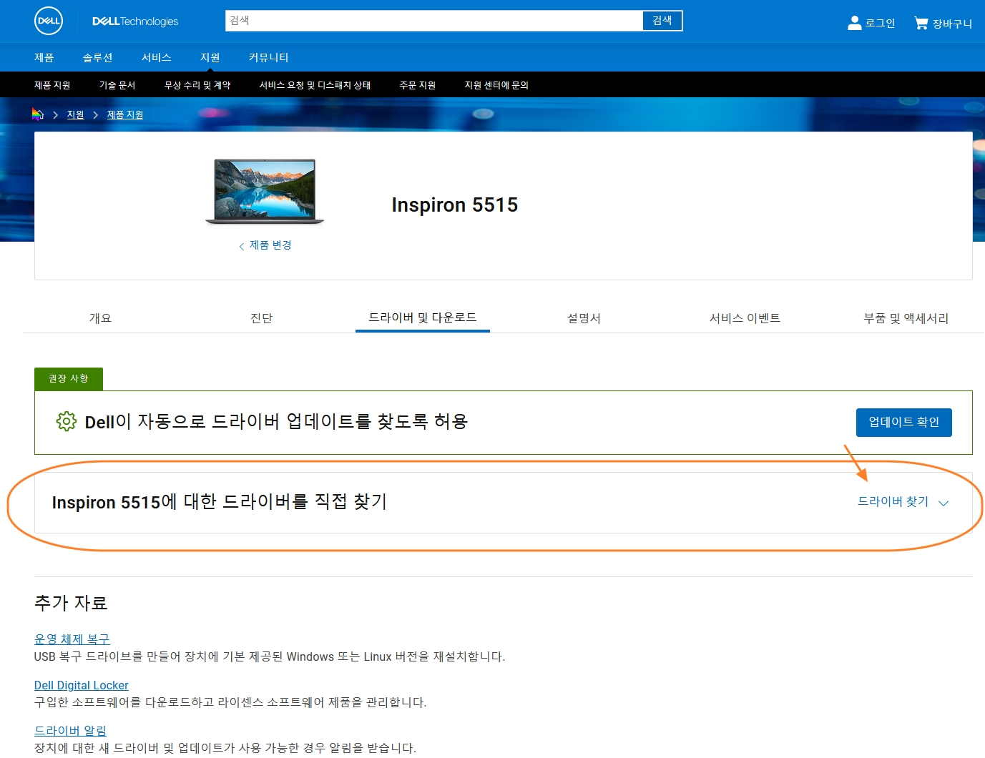The image size is (985, 758).
Task: Open the 운영 체제 복구 link
Action: point(71,639)
